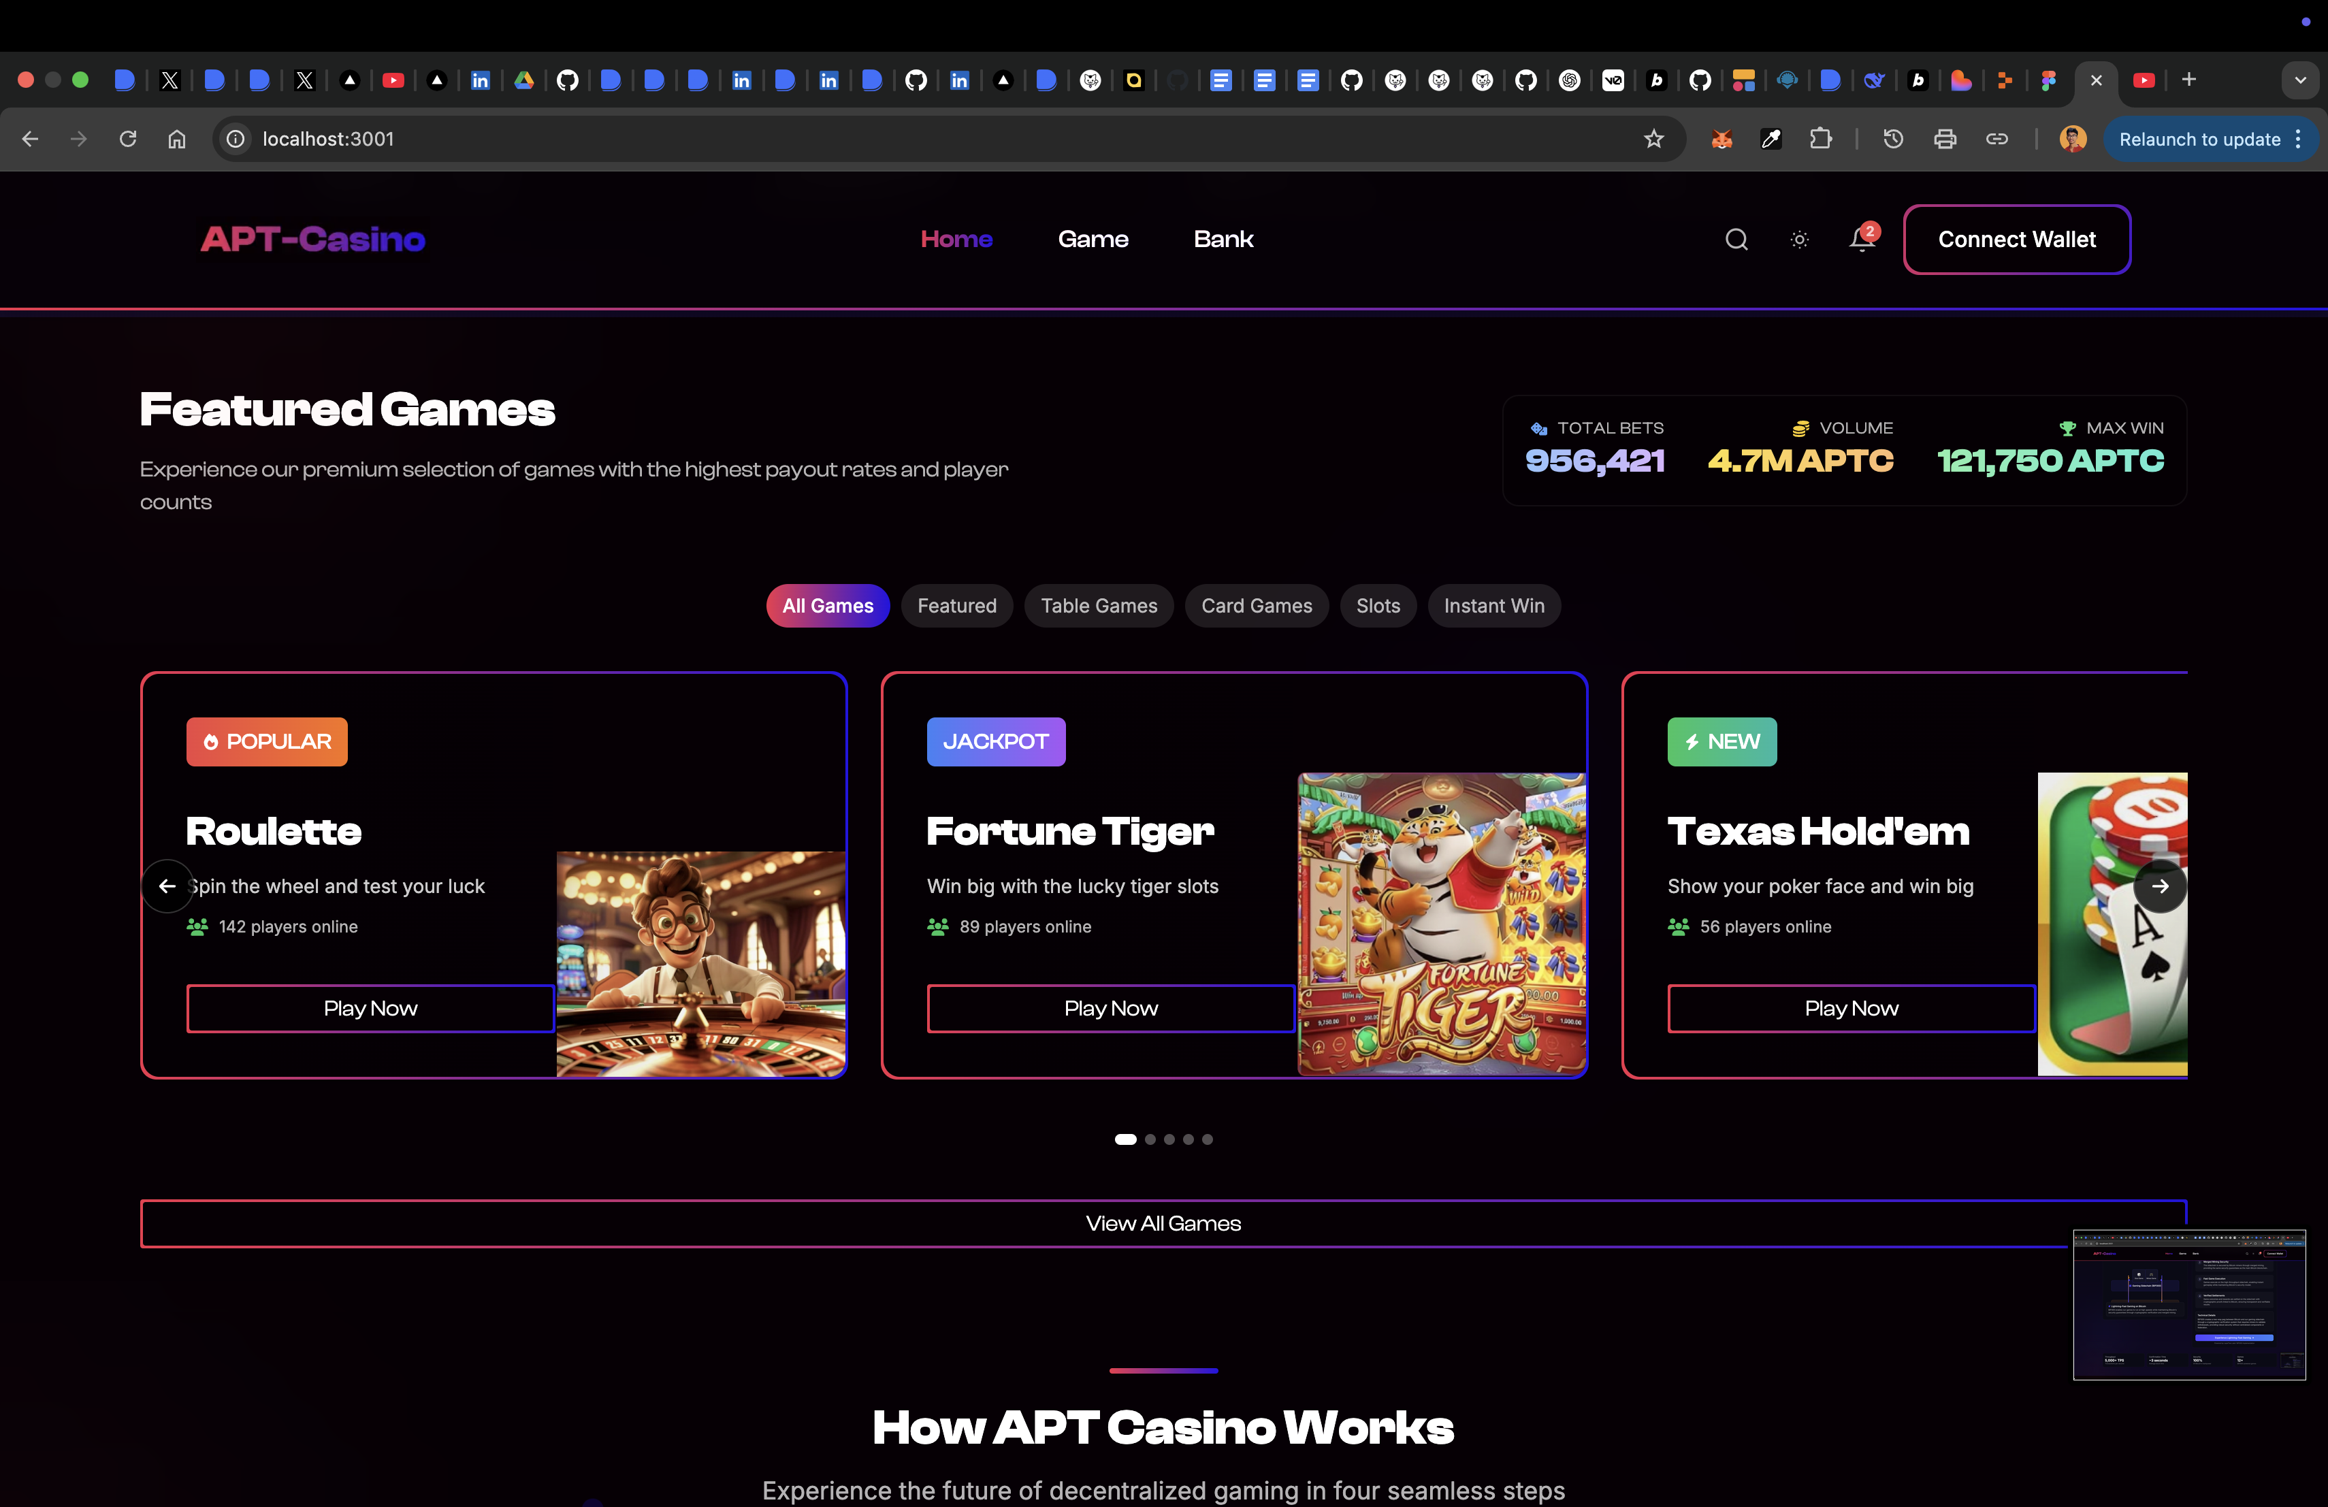This screenshot has height=1507, width=2328.
Task: Expand the tab search dropdown chevron
Action: (2299, 80)
